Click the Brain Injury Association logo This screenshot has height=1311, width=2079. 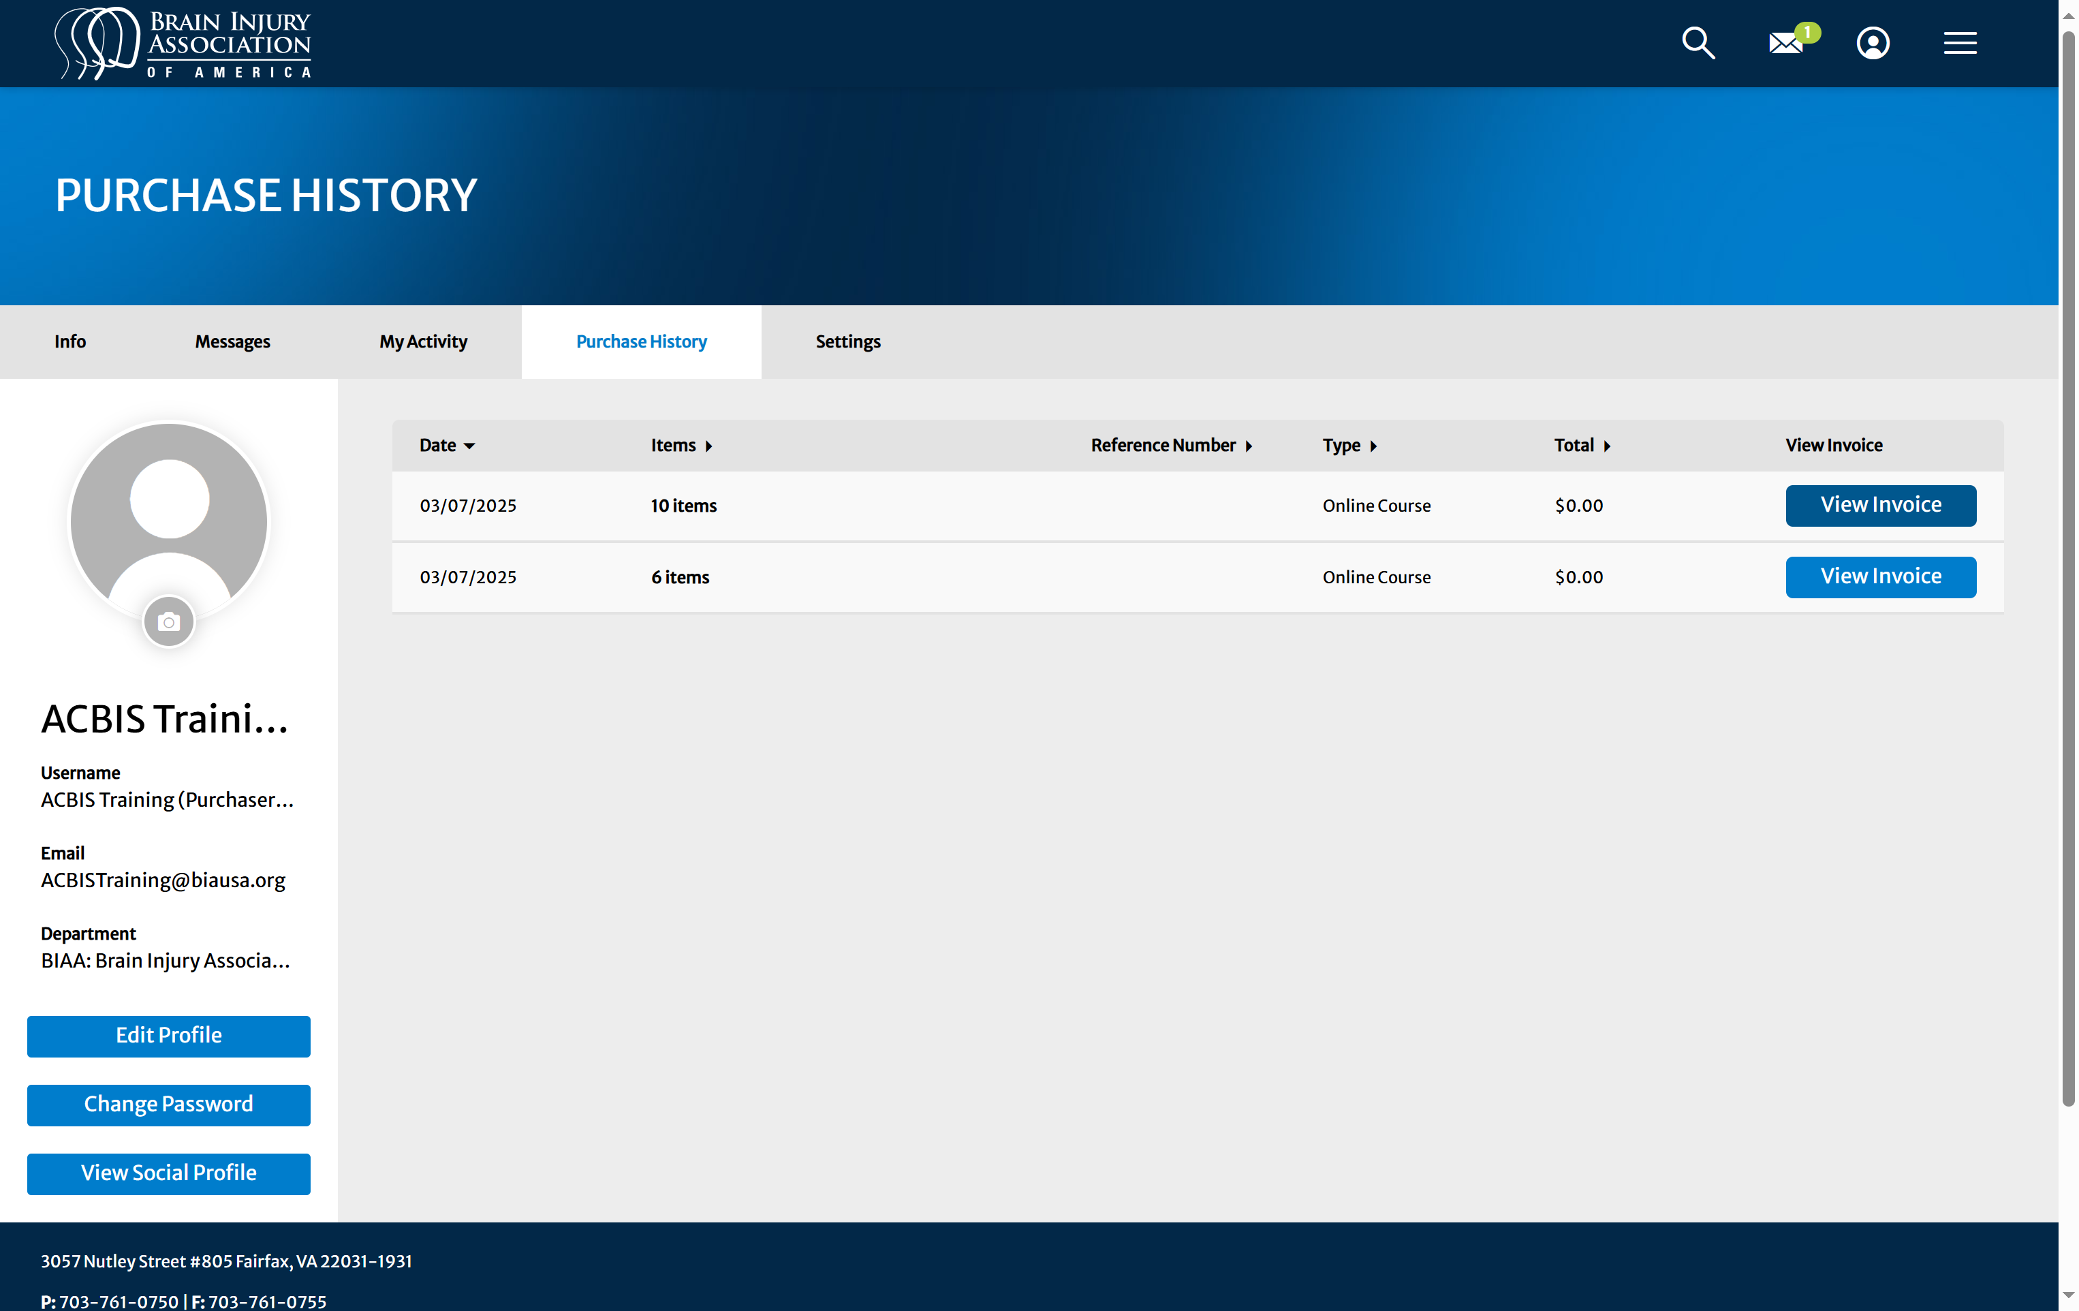183,43
